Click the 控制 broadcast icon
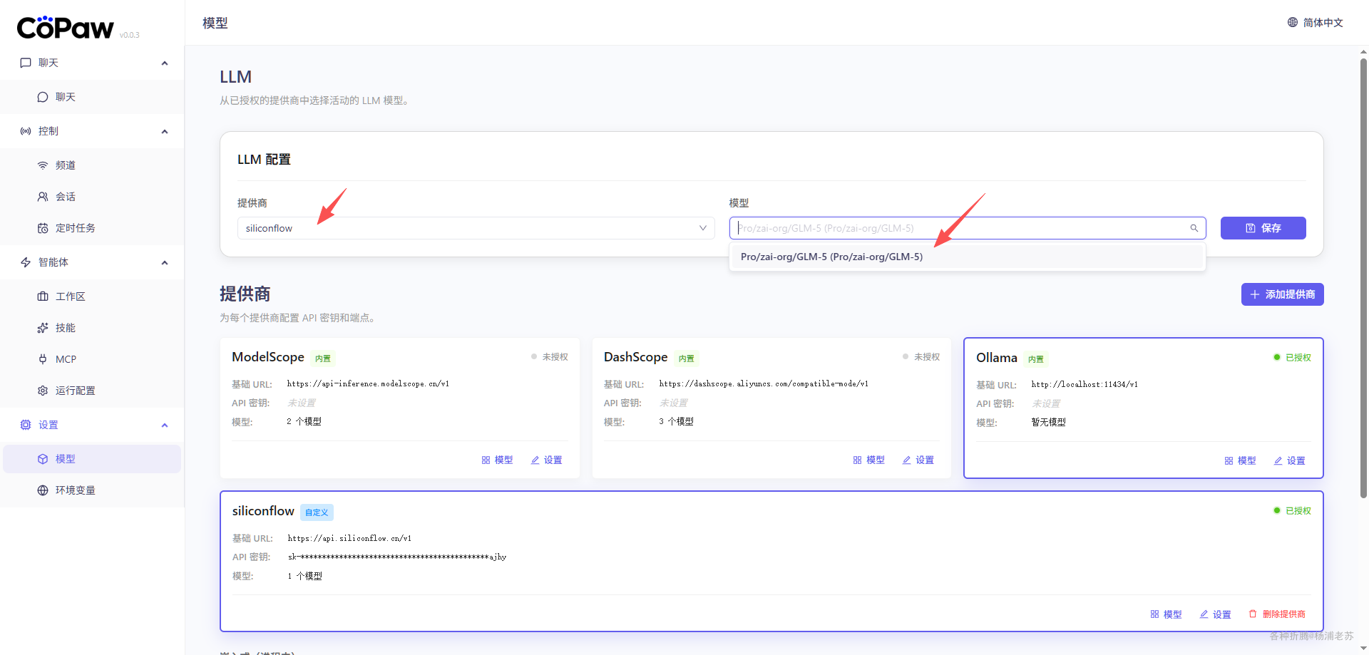1369x655 pixels. point(26,131)
